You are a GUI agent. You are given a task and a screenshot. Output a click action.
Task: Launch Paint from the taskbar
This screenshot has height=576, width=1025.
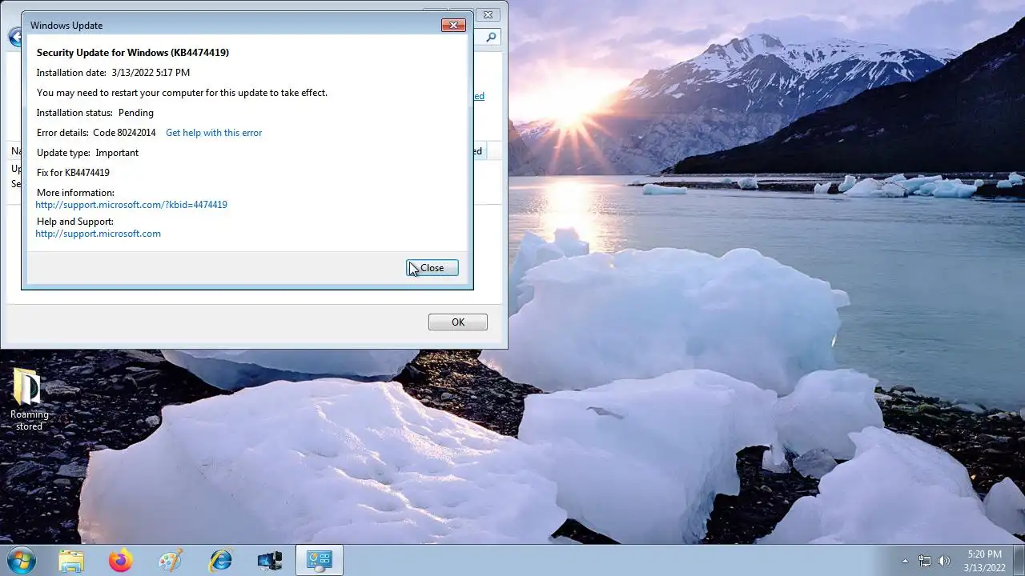tap(171, 560)
